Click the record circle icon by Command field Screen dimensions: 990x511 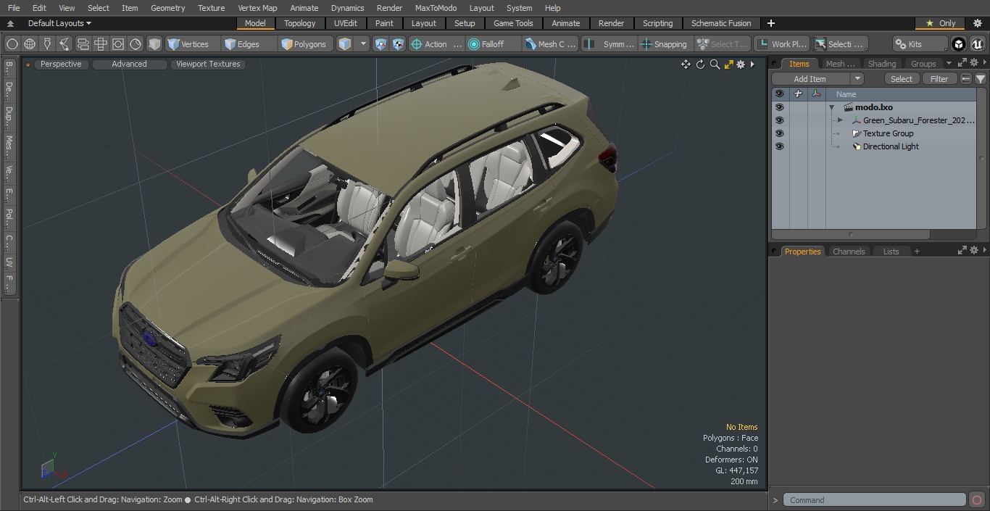click(x=977, y=500)
